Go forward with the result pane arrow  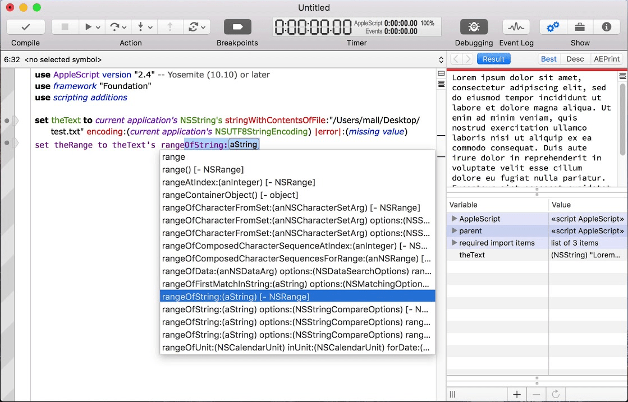pyautogui.click(x=467, y=59)
